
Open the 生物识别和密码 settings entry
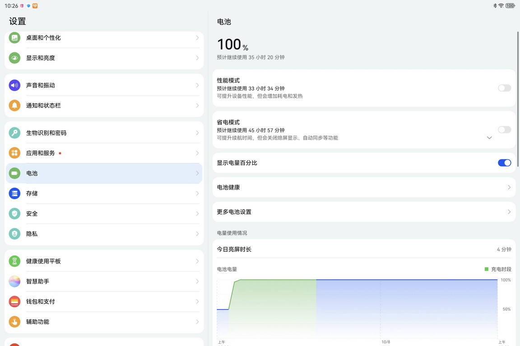point(104,133)
